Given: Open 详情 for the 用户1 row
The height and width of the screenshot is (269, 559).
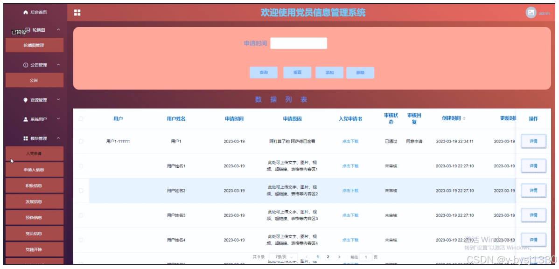Looking at the screenshot, I should tap(533, 141).
